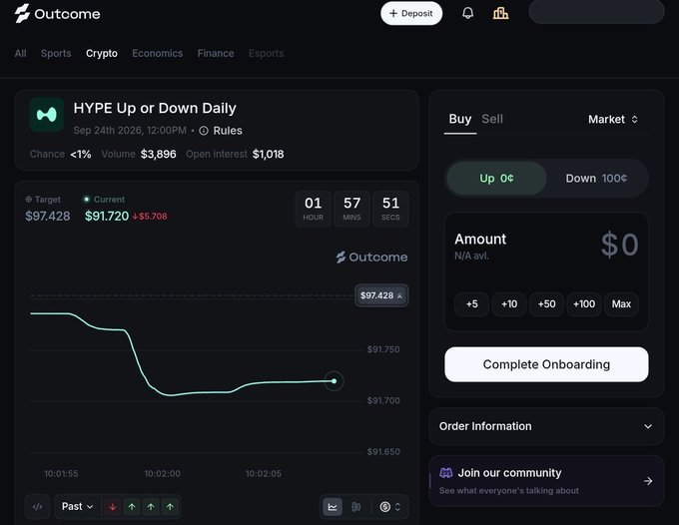
Task: Click the current price dot on the chart
Action: 334,381
